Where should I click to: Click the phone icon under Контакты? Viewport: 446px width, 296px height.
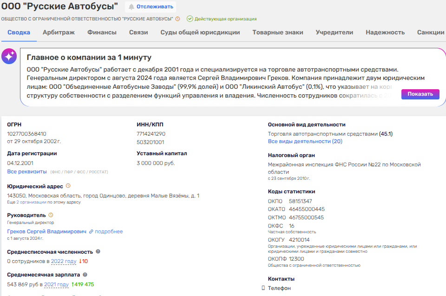pyautogui.click(x=263, y=288)
